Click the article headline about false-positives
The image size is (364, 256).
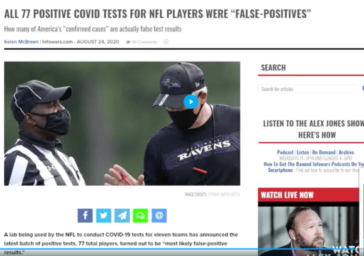pos(158,14)
